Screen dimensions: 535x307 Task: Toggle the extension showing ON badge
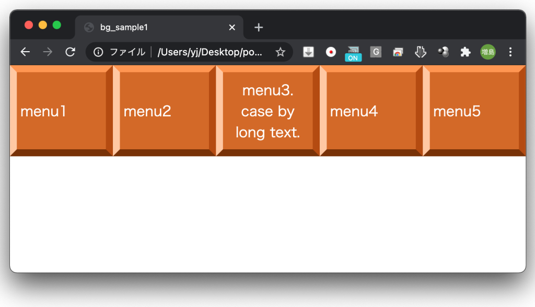353,53
